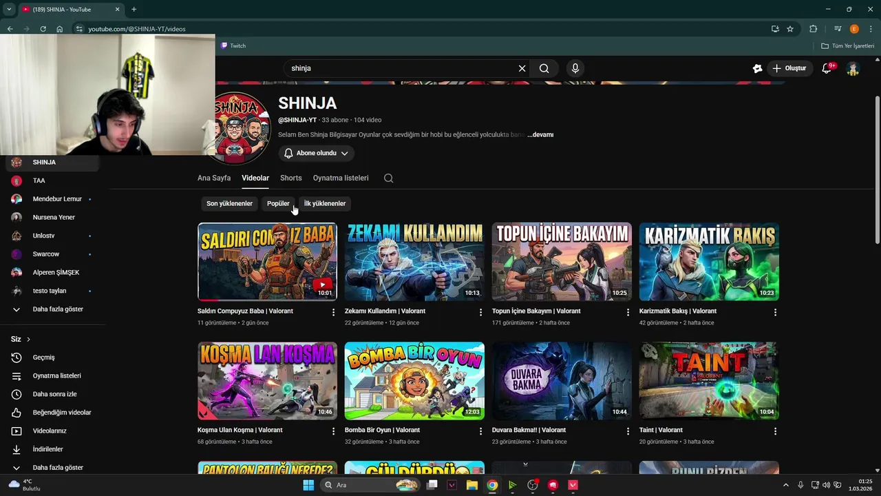Open Geçmiş history in sidebar

pyautogui.click(x=54, y=358)
